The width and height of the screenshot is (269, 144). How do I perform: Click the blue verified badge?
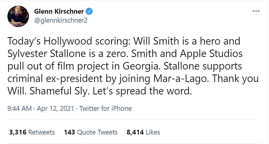click(89, 12)
